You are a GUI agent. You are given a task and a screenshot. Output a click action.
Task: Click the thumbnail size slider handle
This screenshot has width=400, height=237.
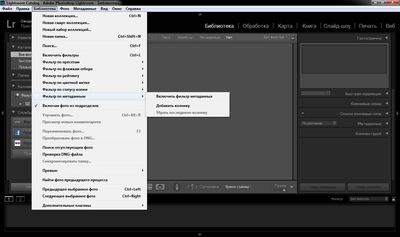[x=284, y=190]
